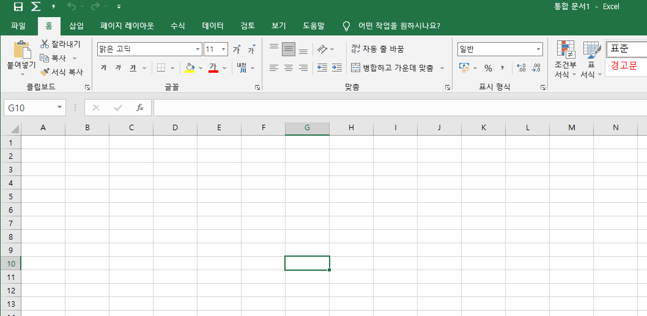Open the font color dropdown arrow
The width and height of the screenshot is (647, 316).
pyautogui.click(x=224, y=68)
